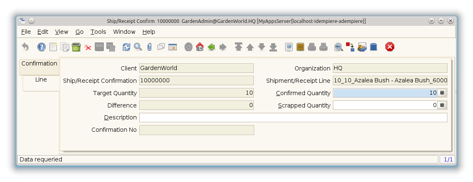Click the Help question mark icon
This screenshot has height=182, width=473.
point(42,47)
